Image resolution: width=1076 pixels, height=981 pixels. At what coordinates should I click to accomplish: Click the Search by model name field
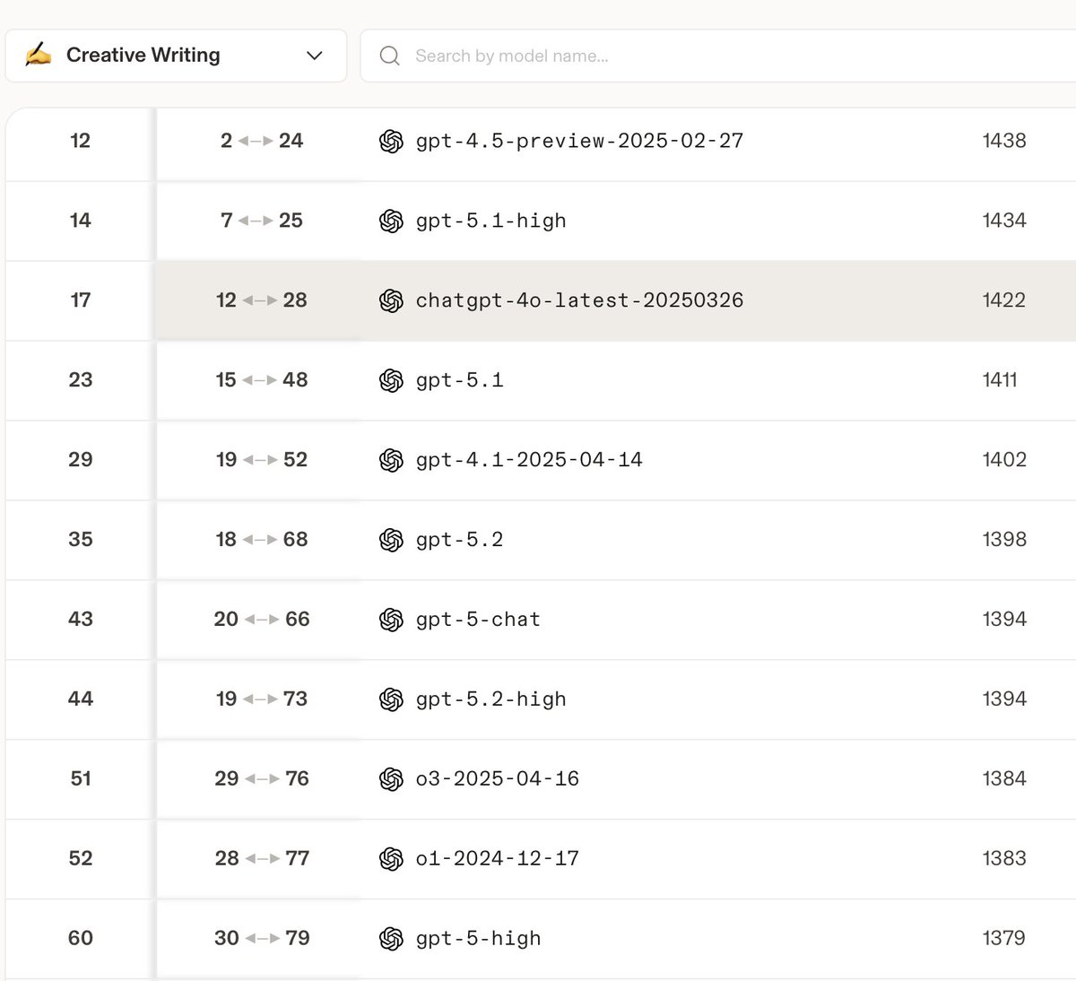(x=717, y=56)
